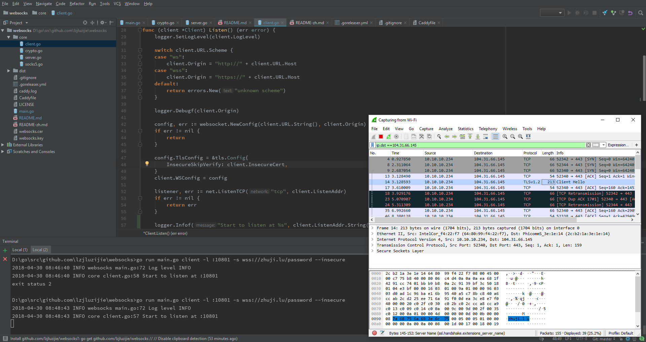Screen dimensions: 646x342
Task: Toggle auto-scroll during live capture
Action: [486, 137]
